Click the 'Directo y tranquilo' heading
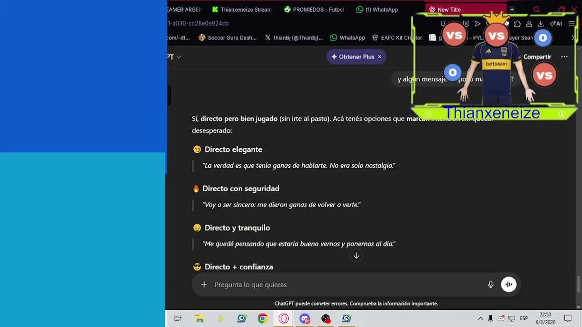The width and height of the screenshot is (582, 327). point(237,228)
